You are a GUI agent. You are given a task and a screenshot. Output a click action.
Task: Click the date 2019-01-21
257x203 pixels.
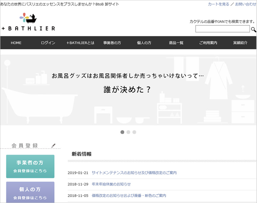point(78,173)
